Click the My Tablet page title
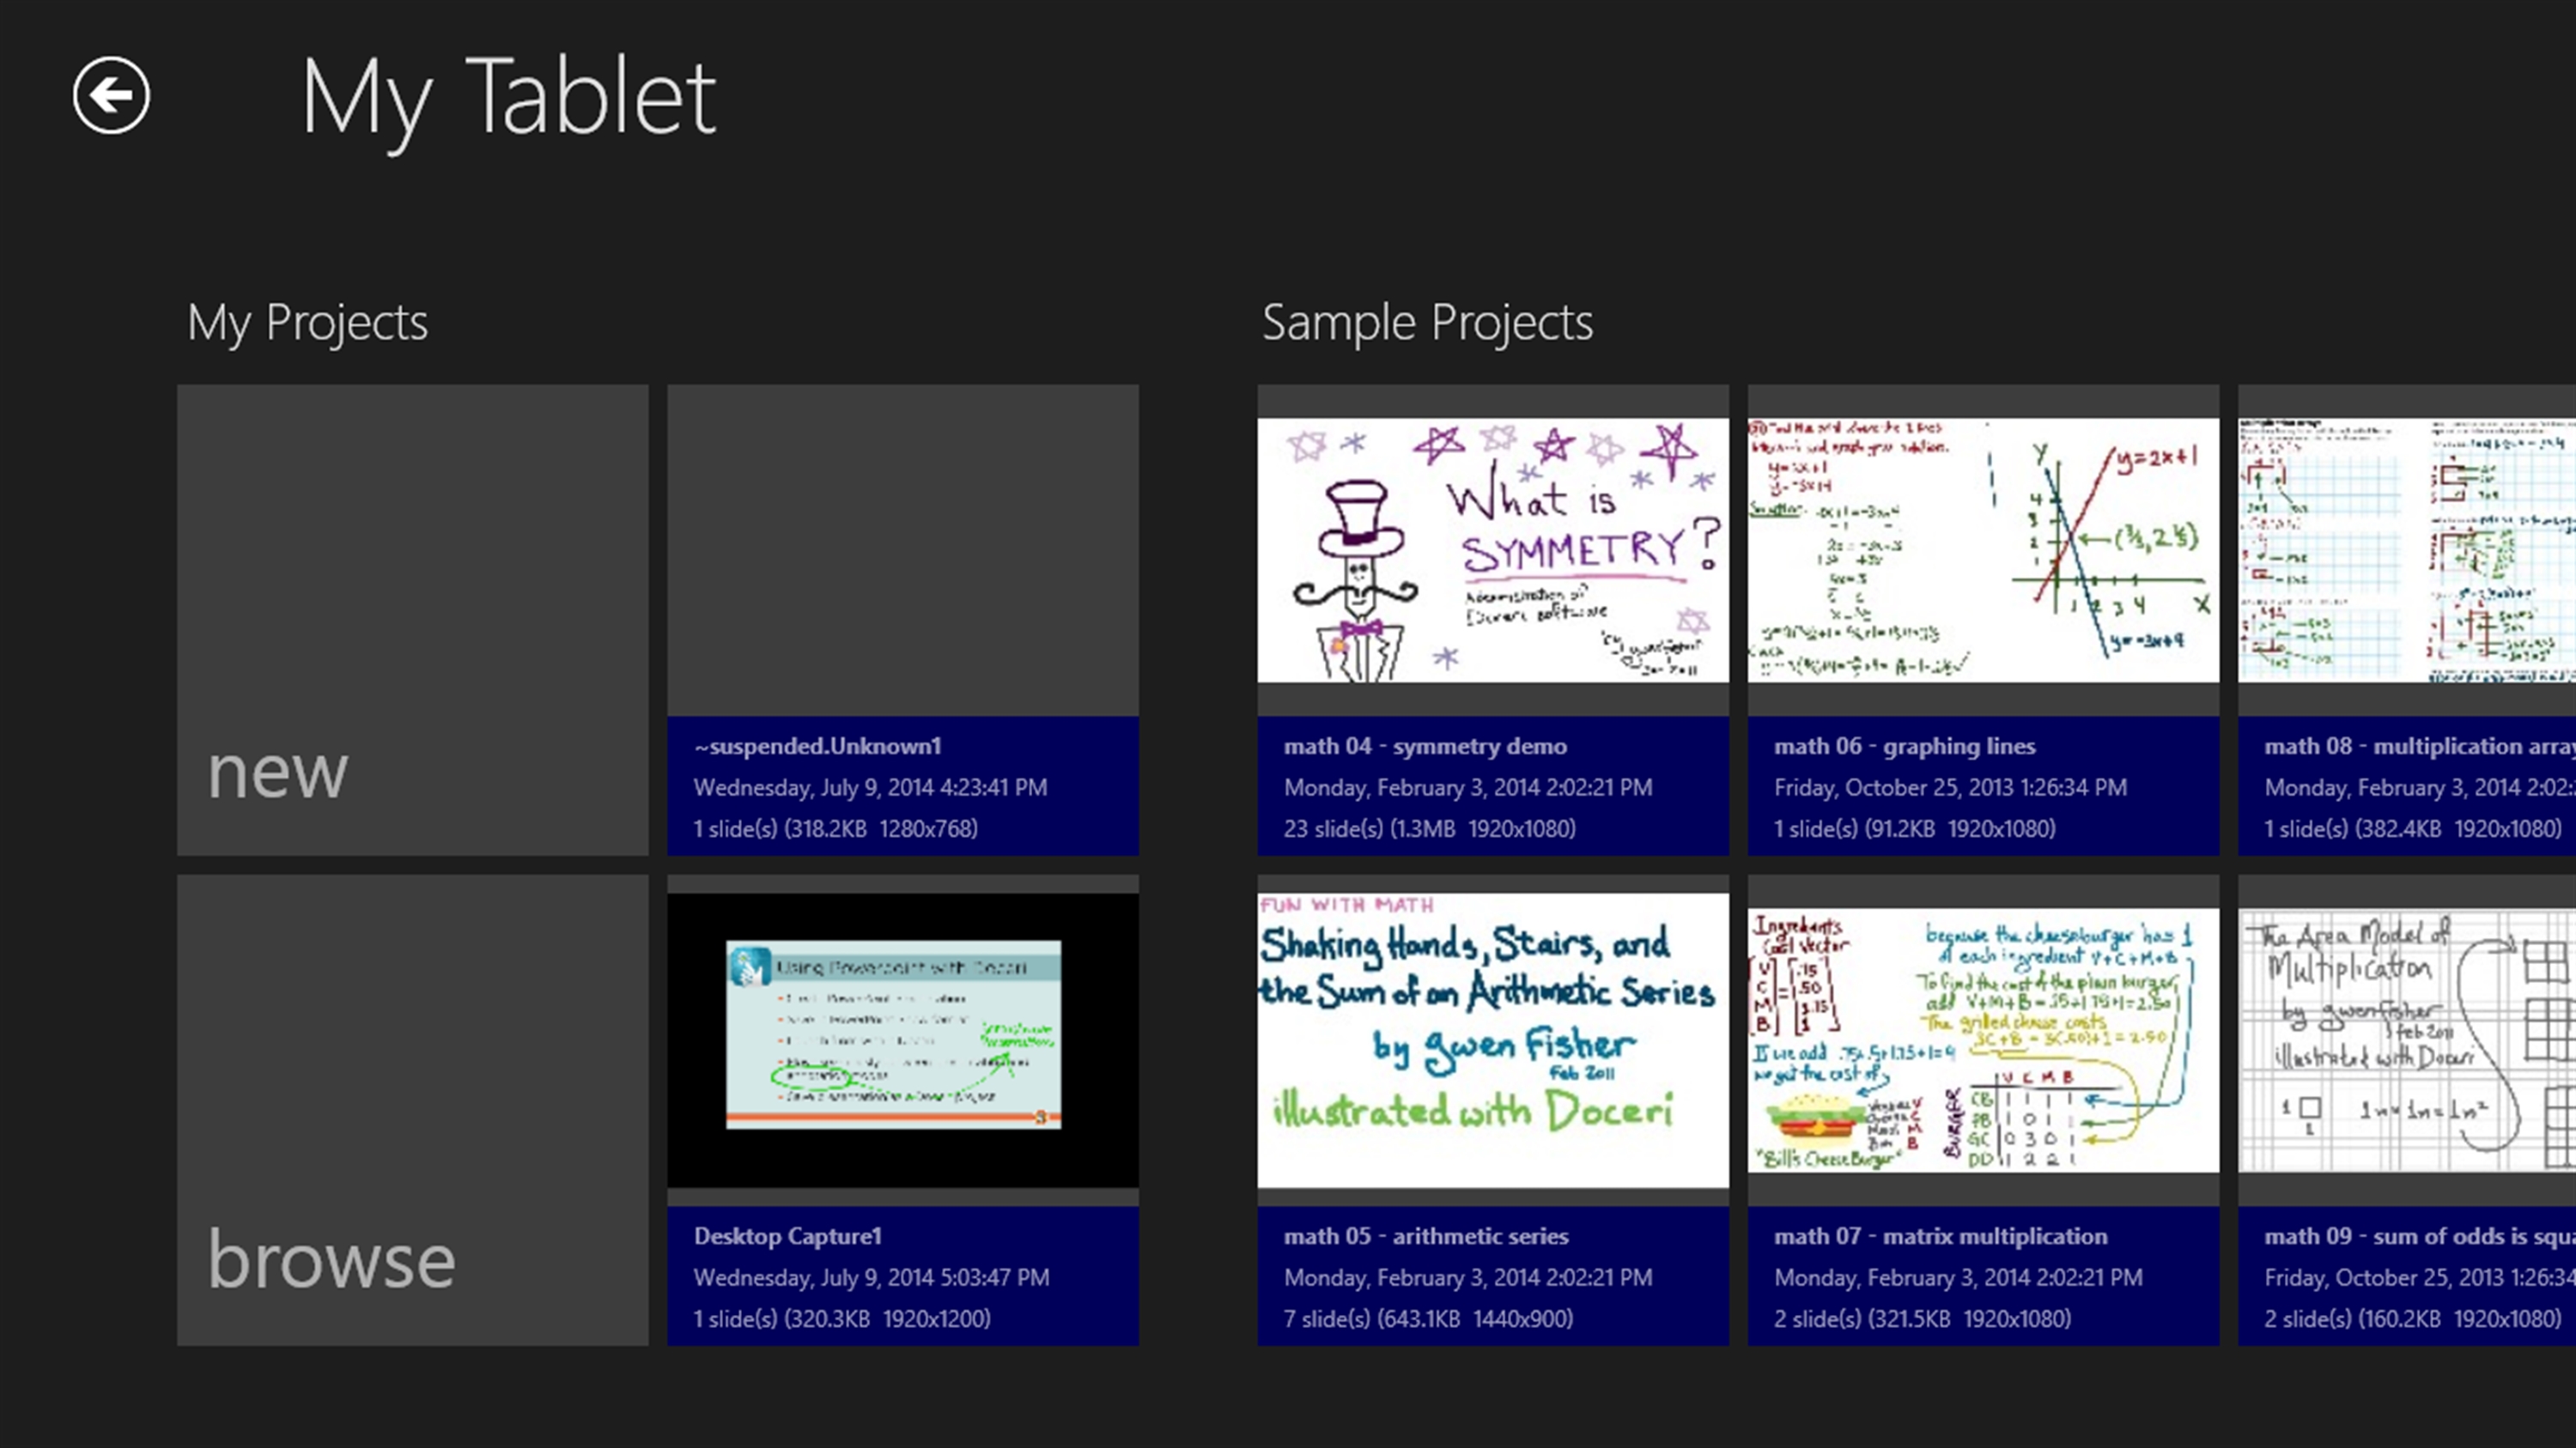Image resolution: width=2576 pixels, height=1448 pixels. 508,97
